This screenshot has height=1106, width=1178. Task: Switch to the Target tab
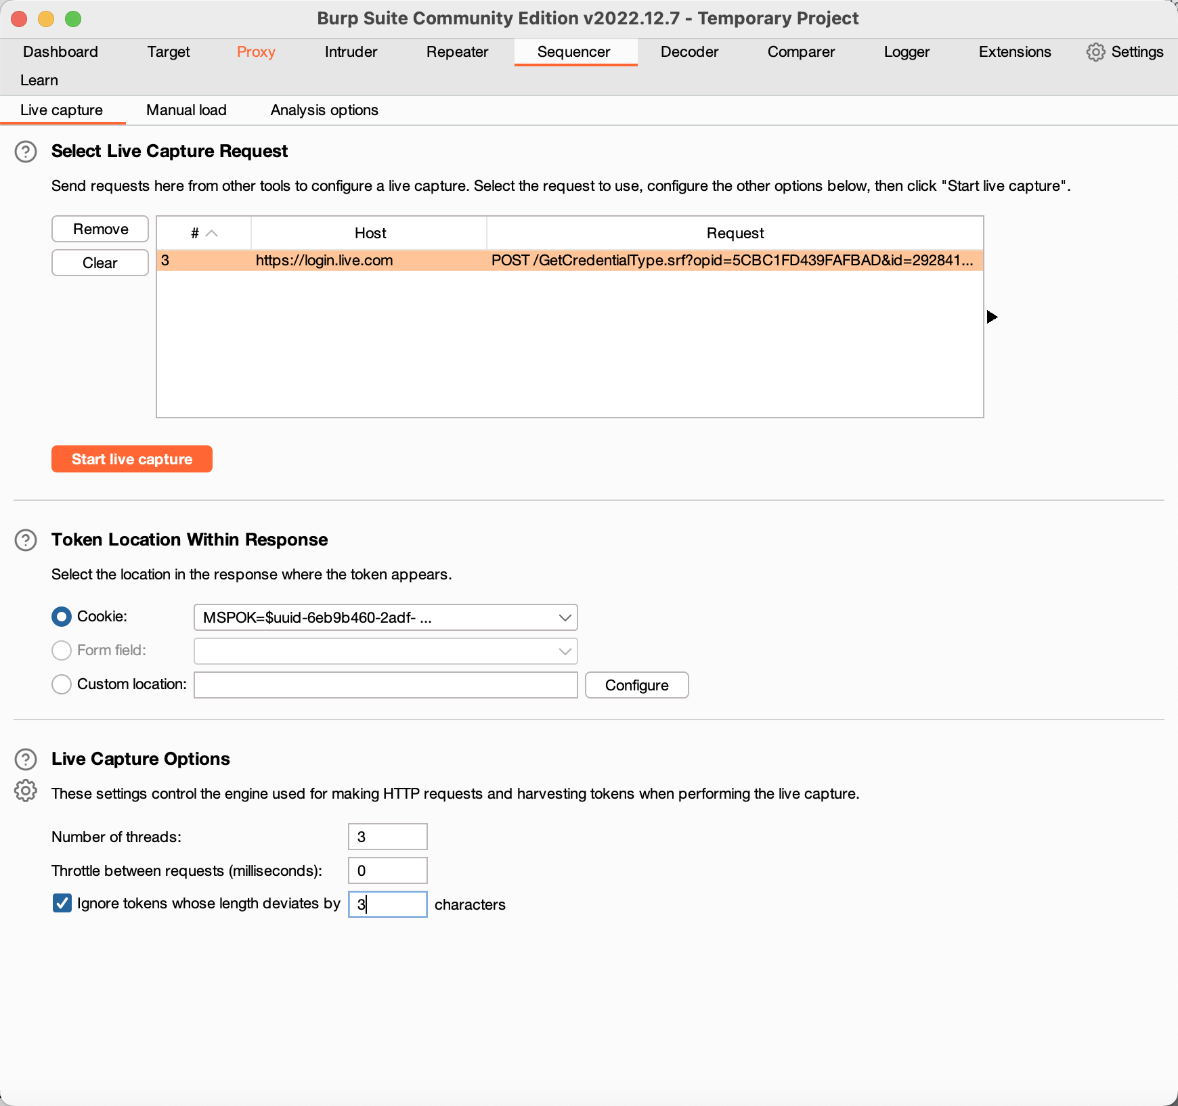click(x=169, y=52)
